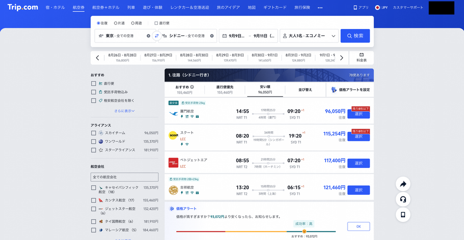Click the ベトジェットエア airline logo
Screen dimensions: 464x240
click(x=174, y=163)
